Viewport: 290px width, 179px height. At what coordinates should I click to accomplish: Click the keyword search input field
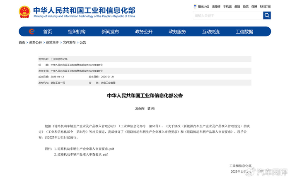tap(228, 15)
